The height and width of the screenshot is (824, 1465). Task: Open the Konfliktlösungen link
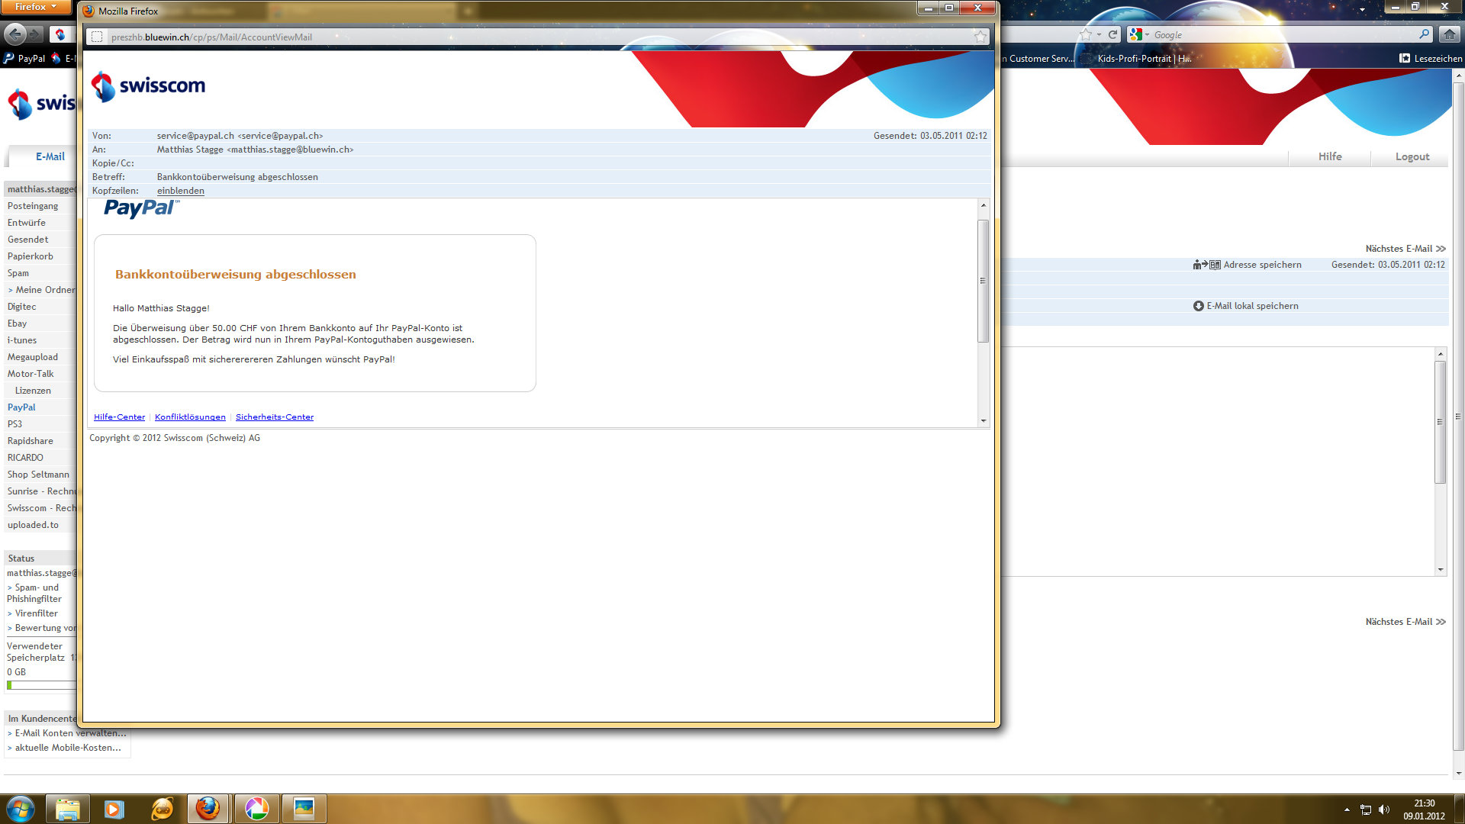[x=190, y=417]
